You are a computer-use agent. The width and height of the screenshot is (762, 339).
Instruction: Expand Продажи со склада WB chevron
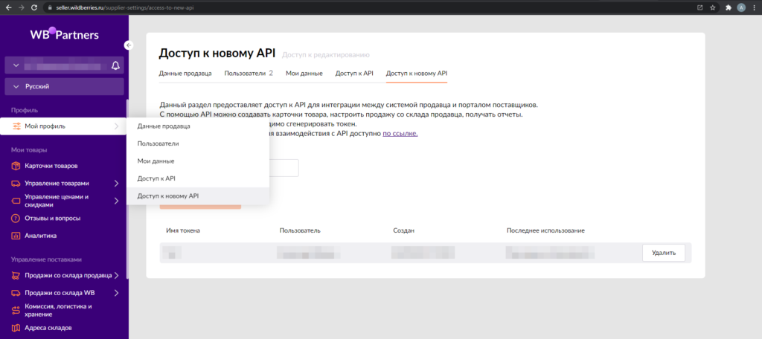pos(116,294)
